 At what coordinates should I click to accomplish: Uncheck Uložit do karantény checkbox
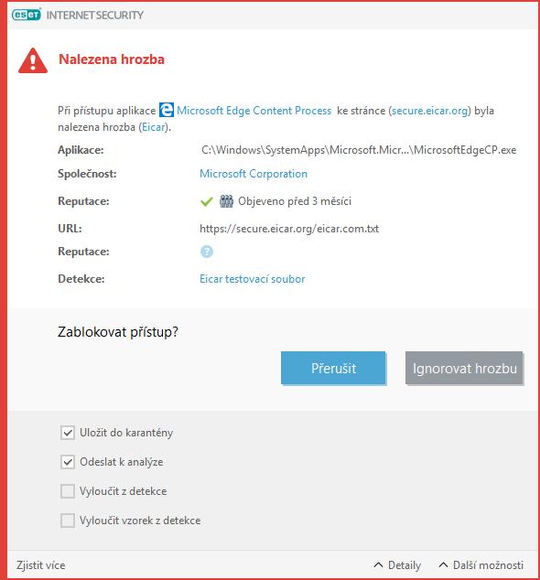(68, 433)
